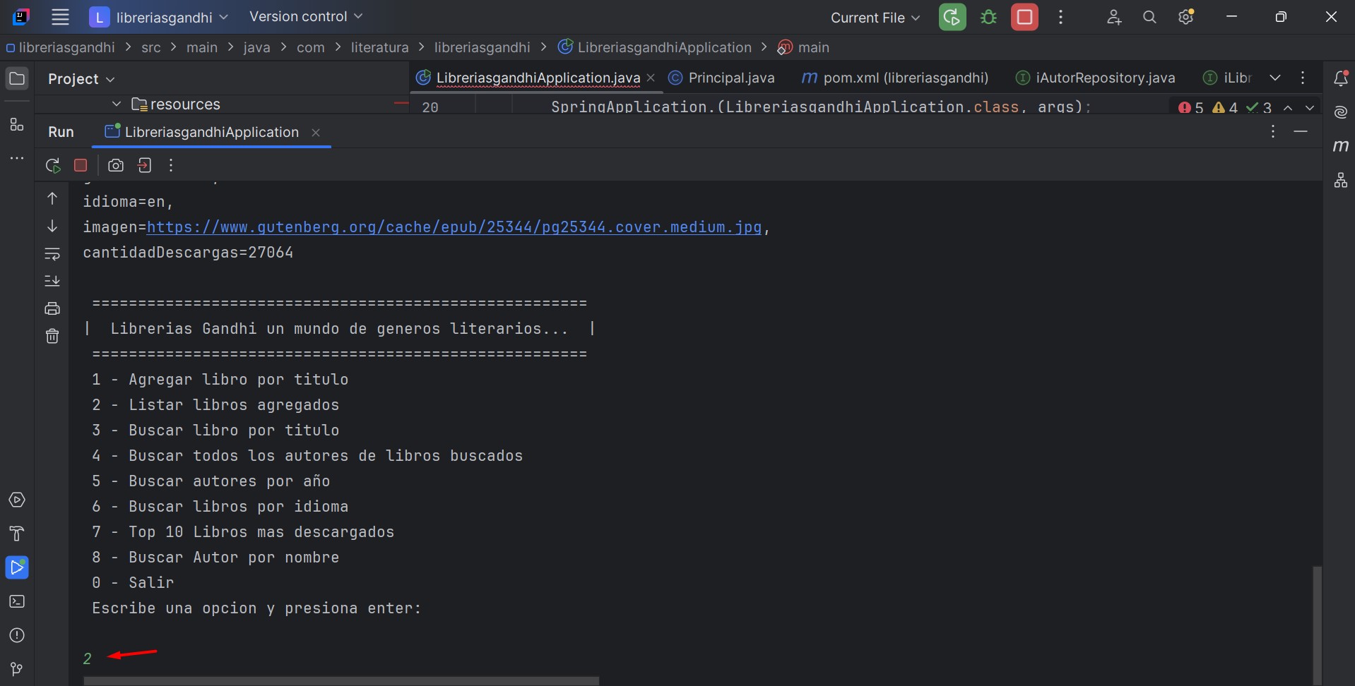Switch to LibreriasgandhiApplication.java tab
The width and height of the screenshot is (1355, 686).
pyautogui.click(x=537, y=78)
